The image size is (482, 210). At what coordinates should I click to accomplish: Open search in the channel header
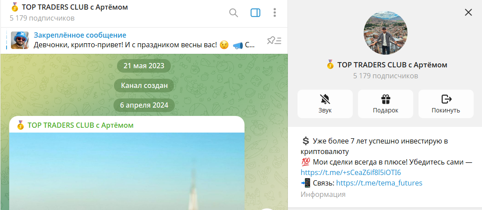234,13
